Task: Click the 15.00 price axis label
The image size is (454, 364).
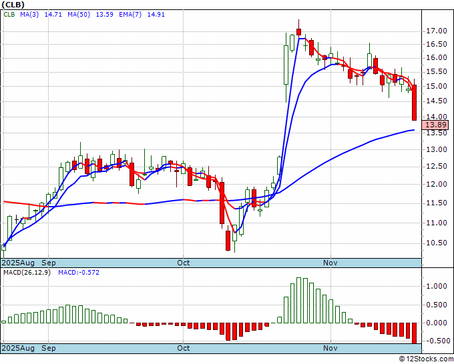Action: 437,86
